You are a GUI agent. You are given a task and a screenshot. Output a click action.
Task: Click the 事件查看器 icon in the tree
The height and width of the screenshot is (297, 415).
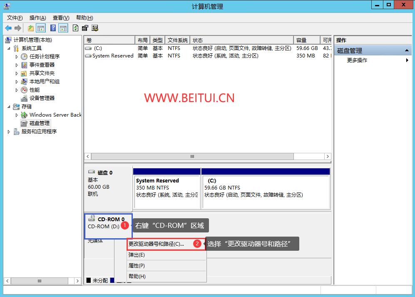tap(24, 65)
